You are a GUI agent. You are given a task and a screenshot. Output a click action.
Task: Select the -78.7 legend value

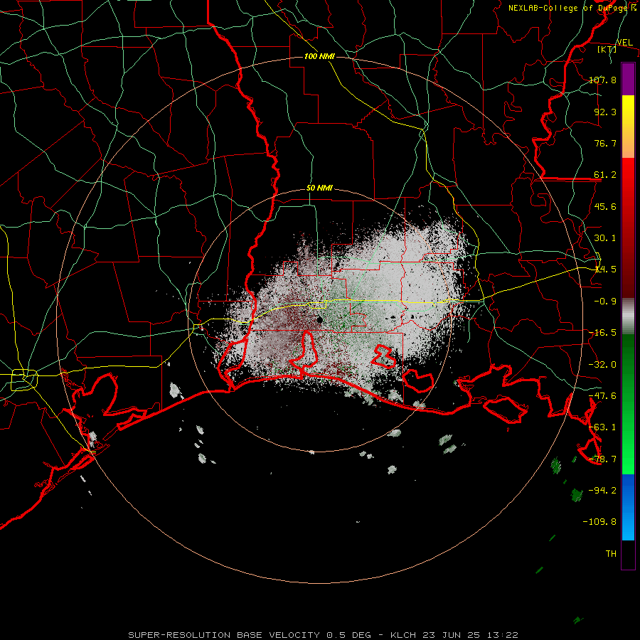coord(602,459)
